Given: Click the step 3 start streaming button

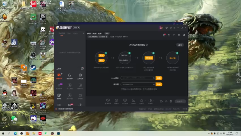Looking at the screenshot, I should [x=149, y=58].
